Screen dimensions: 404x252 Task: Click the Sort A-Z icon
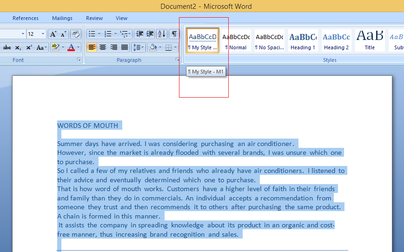pyautogui.click(x=161, y=34)
